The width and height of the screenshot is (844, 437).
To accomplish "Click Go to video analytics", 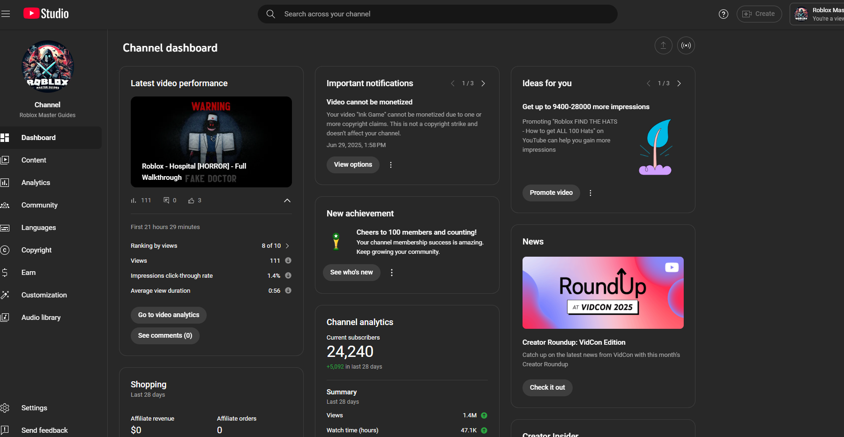I will click(x=169, y=315).
